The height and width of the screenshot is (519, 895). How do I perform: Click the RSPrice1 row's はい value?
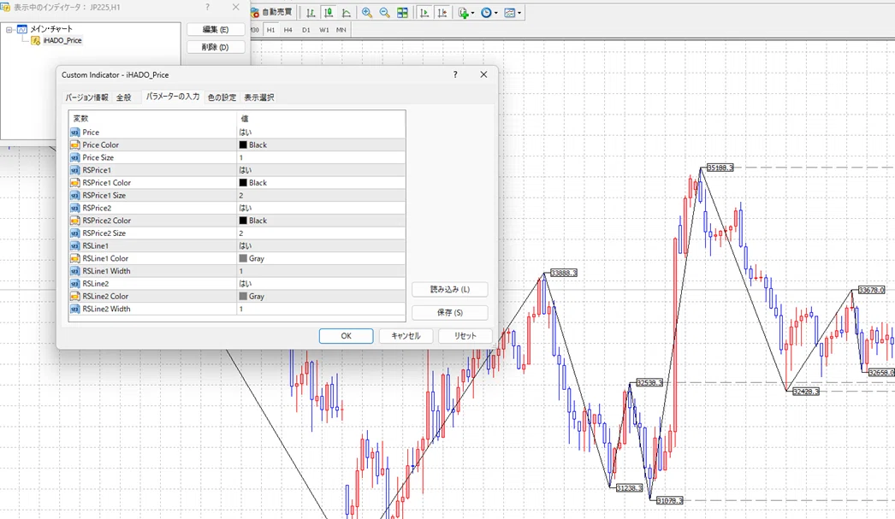246,170
